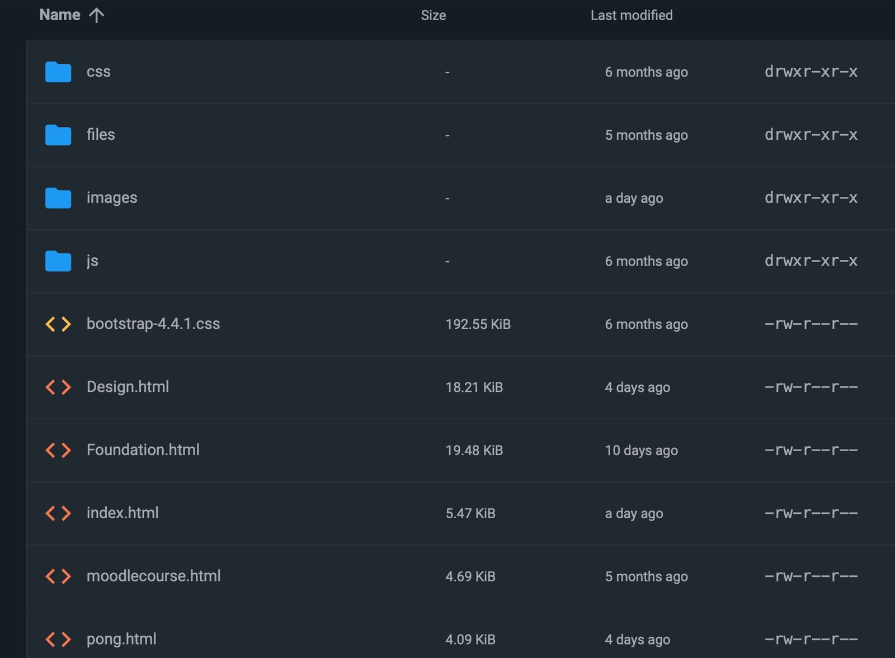895x658 pixels.
Task: Click the yellow code icon for bootstrap-4.4.1.css
Action: [58, 324]
